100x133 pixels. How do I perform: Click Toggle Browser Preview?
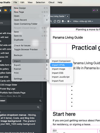(x=31, y=50)
